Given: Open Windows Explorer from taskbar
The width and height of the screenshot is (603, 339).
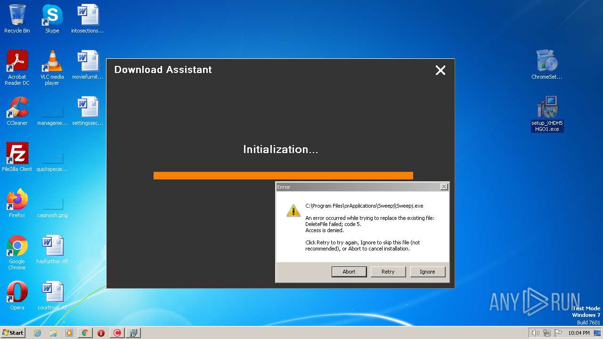Looking at the screenshot, I should pyautogui.click(x=53, y=333).
